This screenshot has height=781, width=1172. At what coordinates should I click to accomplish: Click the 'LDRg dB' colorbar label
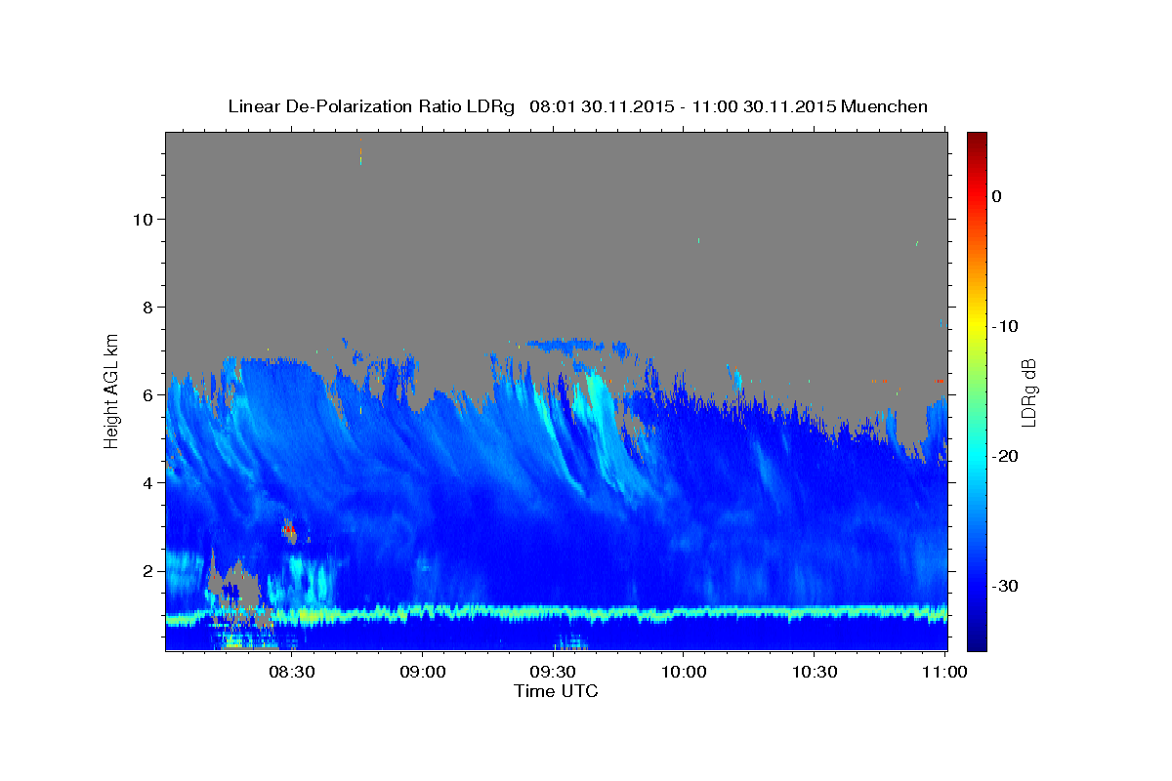1028,391
